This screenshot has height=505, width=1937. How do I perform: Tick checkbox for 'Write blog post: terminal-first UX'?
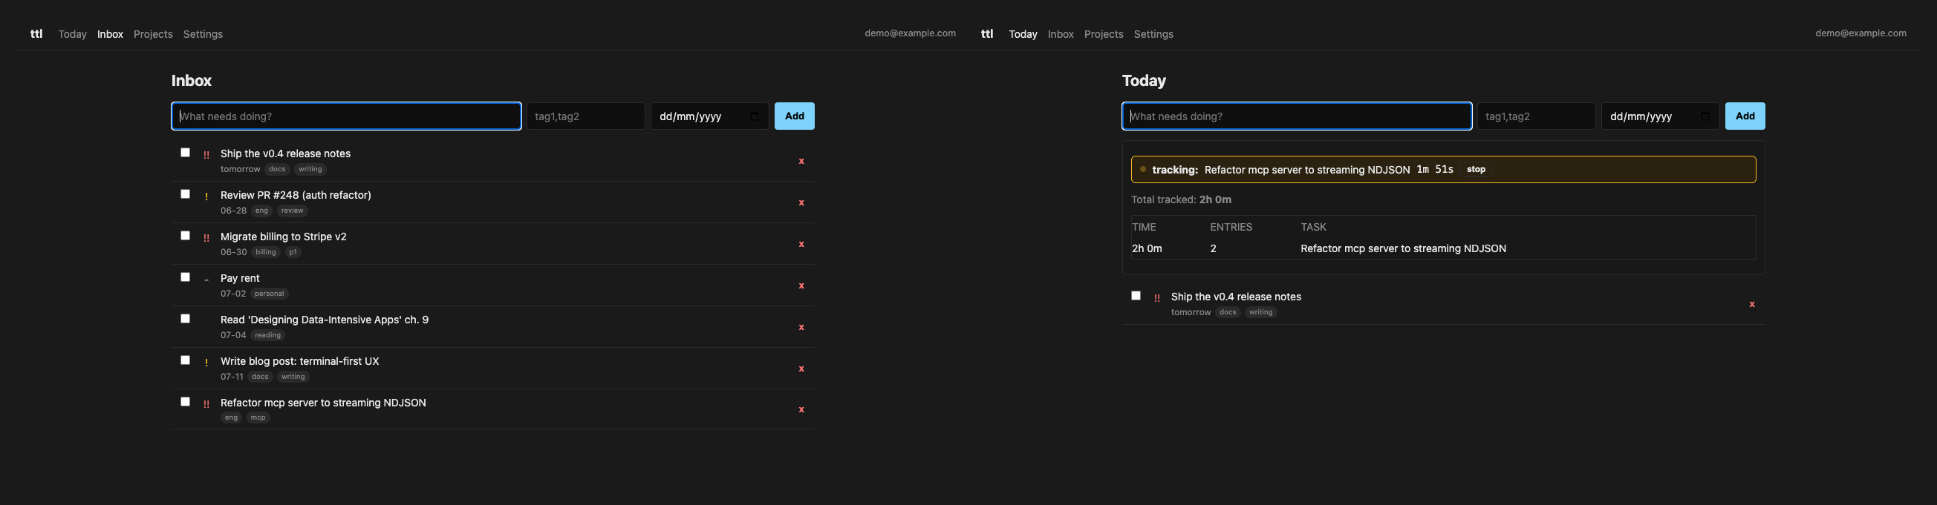185,360
